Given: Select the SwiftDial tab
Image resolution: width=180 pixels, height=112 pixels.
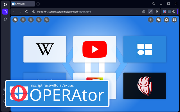Looking at the screenshot, I should (23, 4).
